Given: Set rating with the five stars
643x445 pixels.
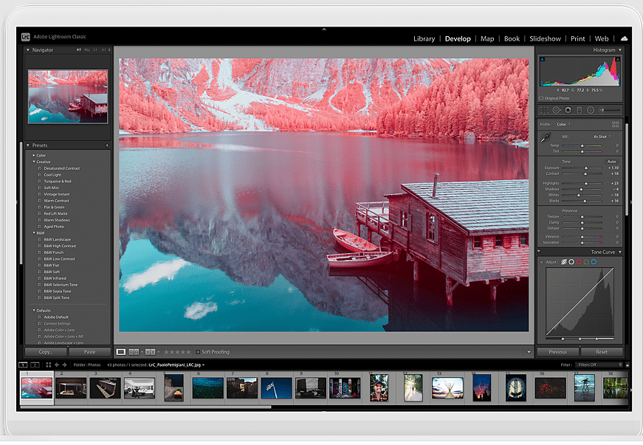Looking at the screenshot, I should click(x=177, y=352).
